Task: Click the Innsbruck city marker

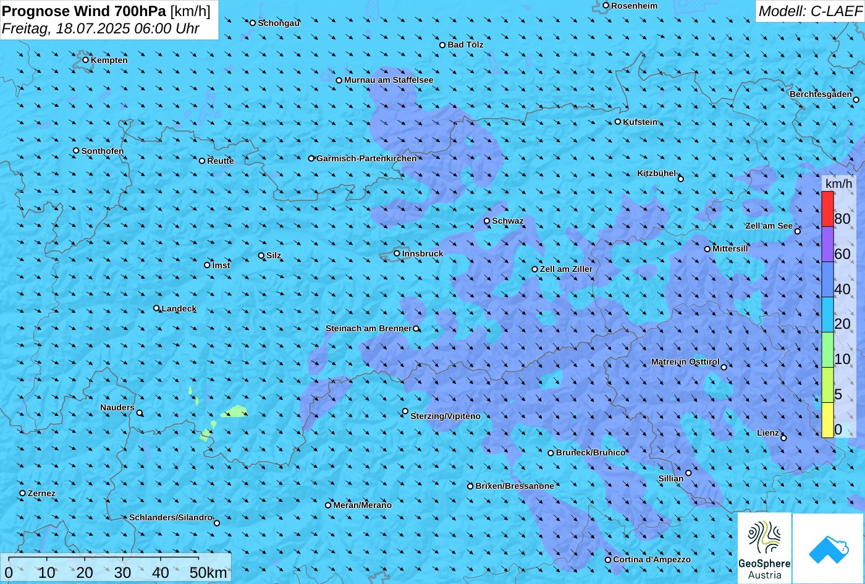Action: coord(397,253)
